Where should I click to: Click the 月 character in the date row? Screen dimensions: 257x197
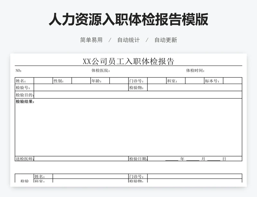pyautogui.click(x=203, y=159)
